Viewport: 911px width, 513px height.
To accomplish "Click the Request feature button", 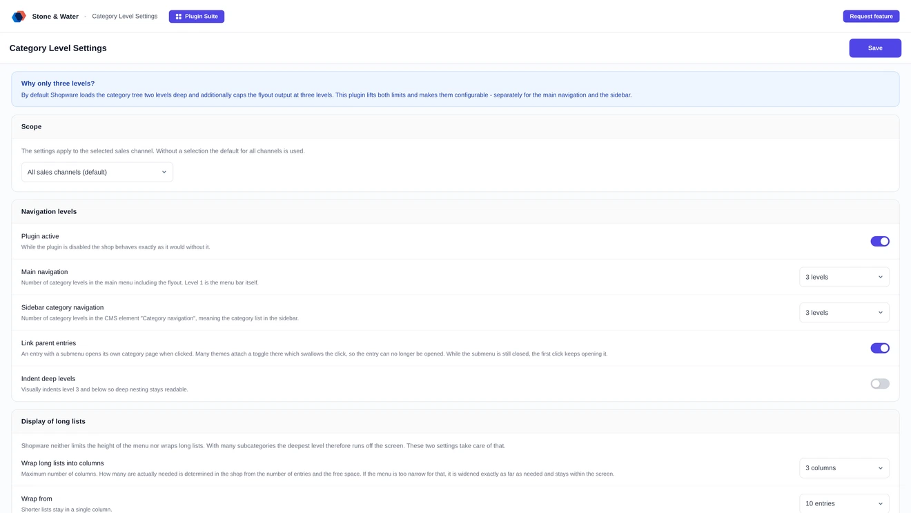I will click(871, 17).
